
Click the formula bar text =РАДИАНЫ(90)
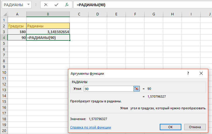click(91, 5)
